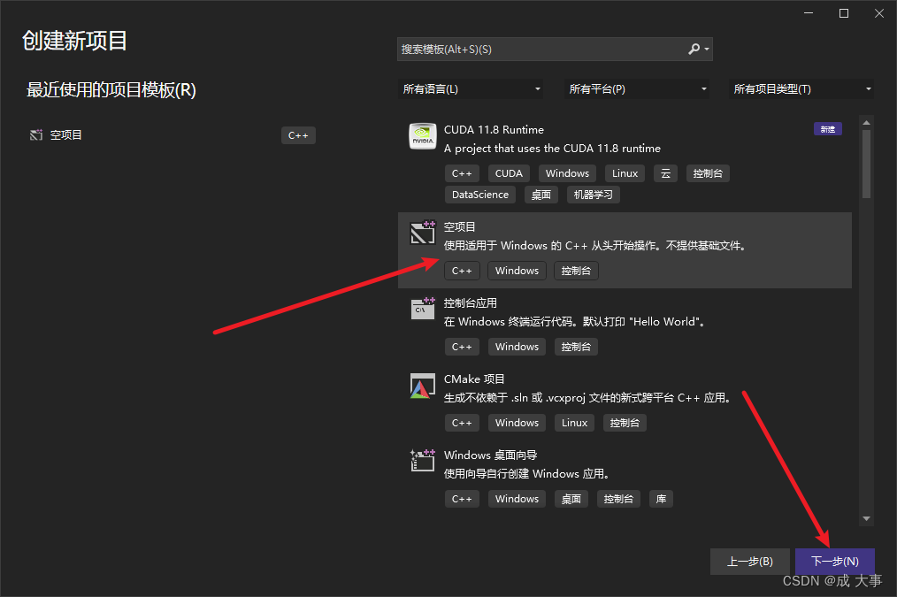The width and height of the screenshot is (897, 597).
Task: Click the 下一步 Next button
Action: pyautogui.click(x=834, y=561)
